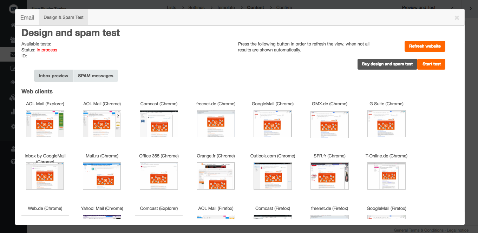
Task: Go to the Lists step in background breadcrumb
Action: [172, 7]
